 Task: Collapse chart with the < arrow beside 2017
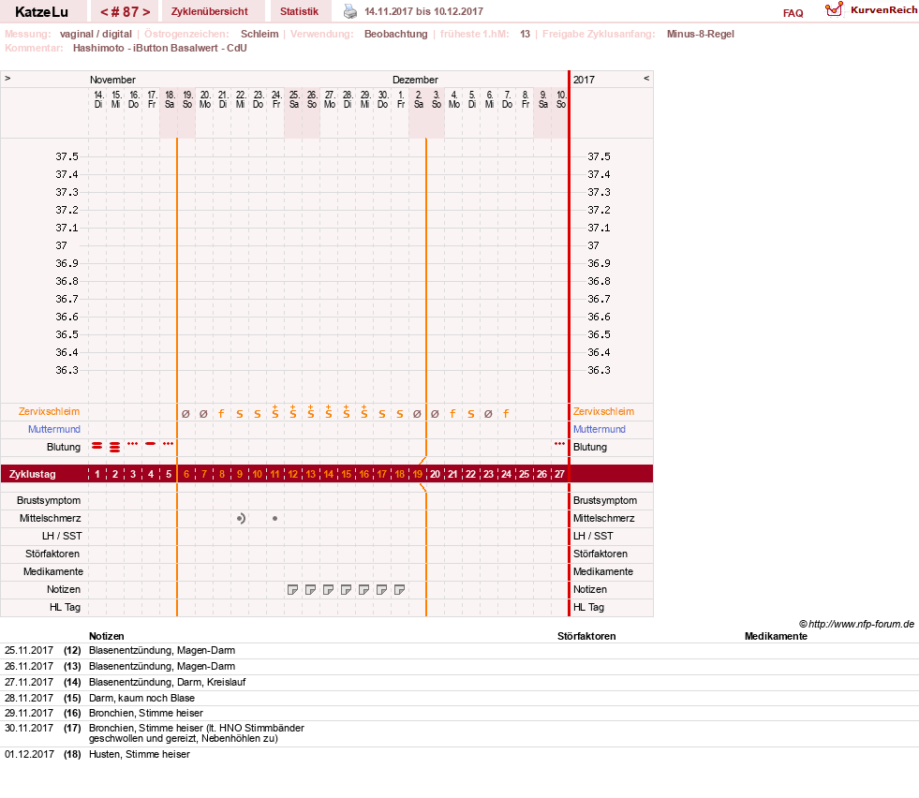pyautogui.click(x=646, y=78)
